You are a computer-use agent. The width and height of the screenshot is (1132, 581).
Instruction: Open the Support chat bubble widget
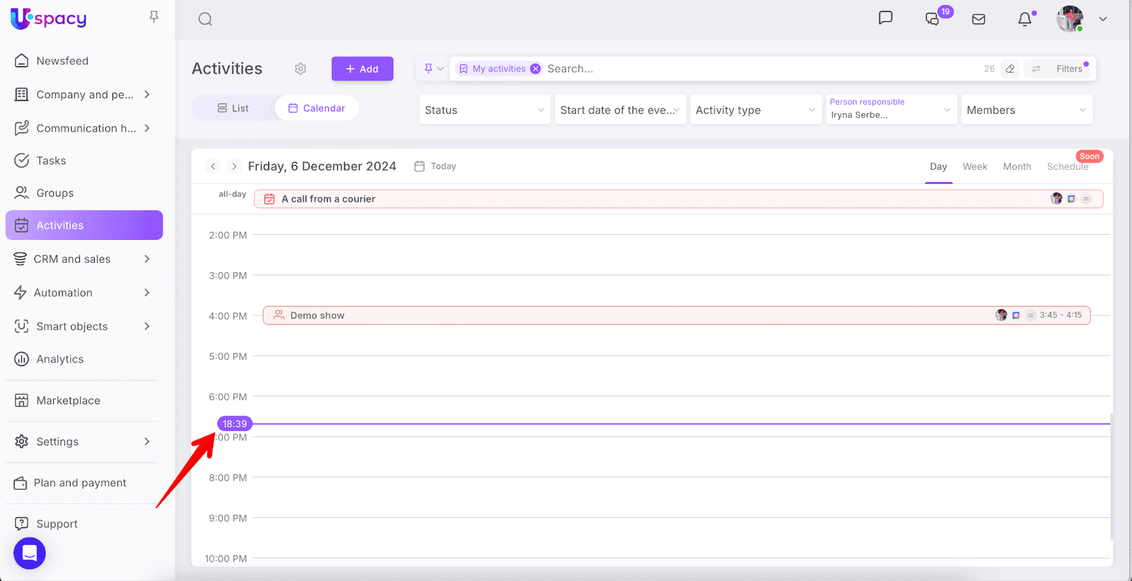30,553
